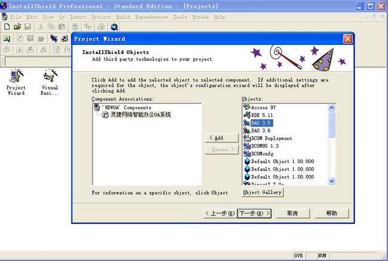Click the New file toolbar icon

pyautogui.click(x=7, y=27)
